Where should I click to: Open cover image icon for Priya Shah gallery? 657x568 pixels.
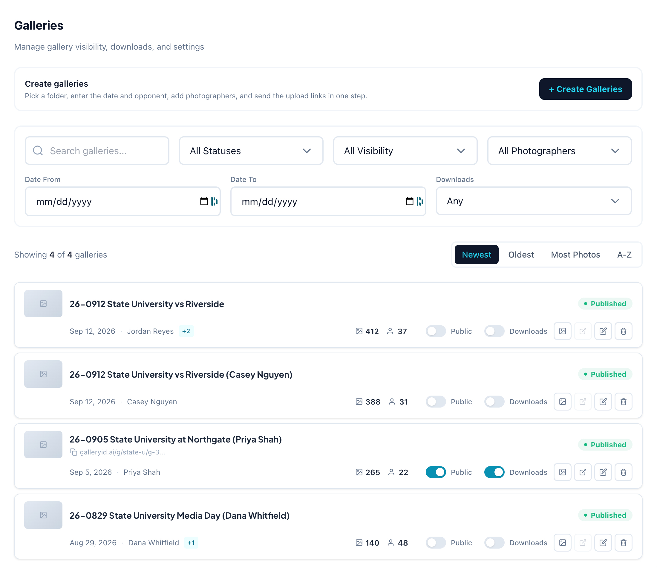click(562, 472)
